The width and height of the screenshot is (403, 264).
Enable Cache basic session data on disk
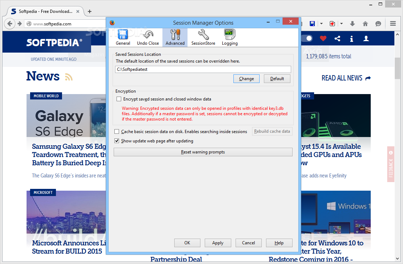pos(117,132)
